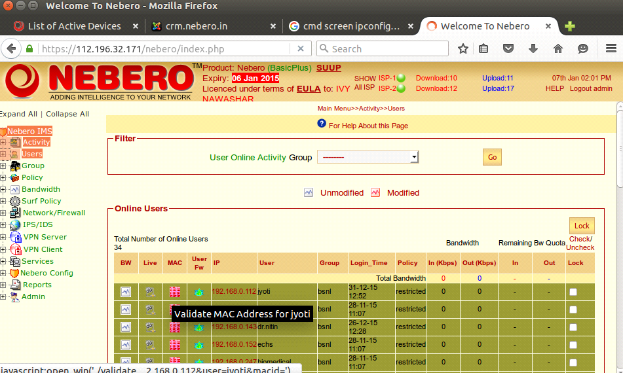Open BW graph icon for echs
Image resolution: width=623 pixels, height=373 pixels.
coord(126,345)
